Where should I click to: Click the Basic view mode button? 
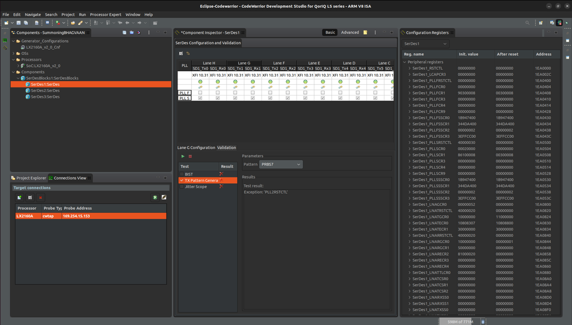330,33
